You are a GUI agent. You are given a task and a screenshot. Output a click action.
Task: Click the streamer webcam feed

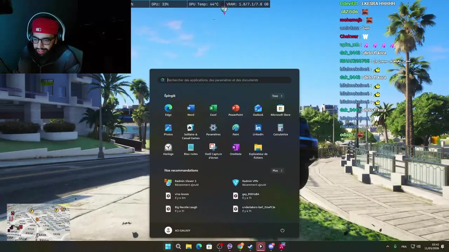(65, 36)
